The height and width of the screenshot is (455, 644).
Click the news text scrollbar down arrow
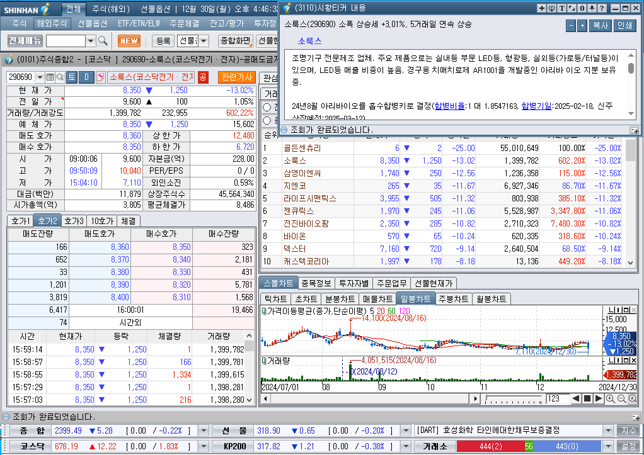click(631, 114)
